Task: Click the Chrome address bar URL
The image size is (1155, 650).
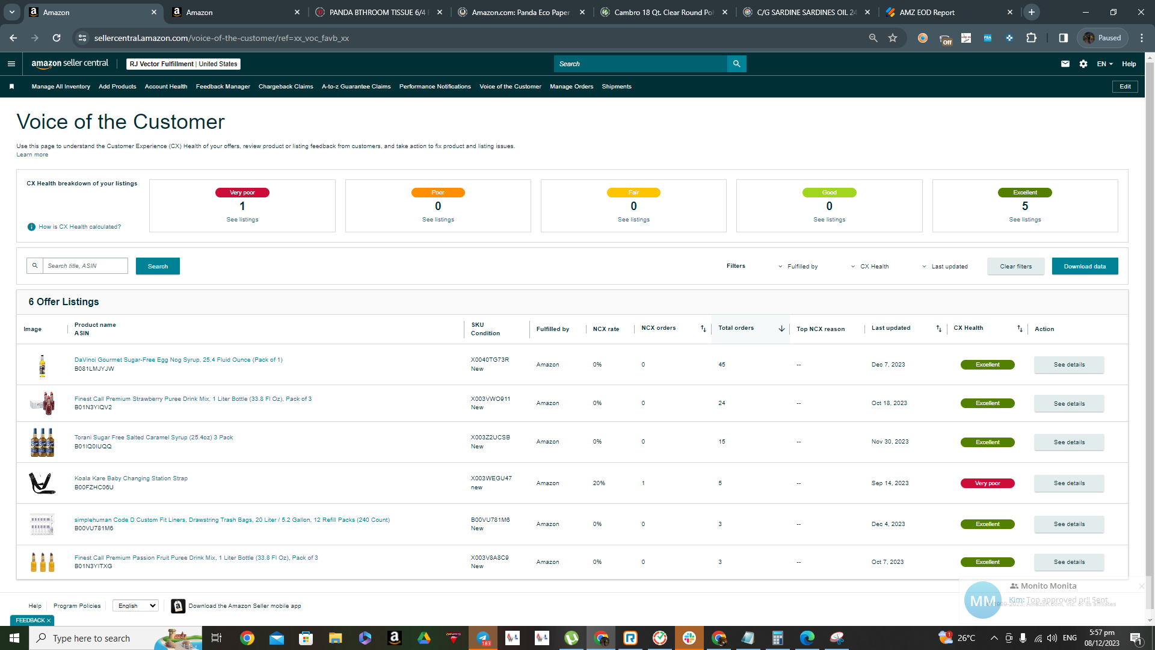Action: (221, 38)
